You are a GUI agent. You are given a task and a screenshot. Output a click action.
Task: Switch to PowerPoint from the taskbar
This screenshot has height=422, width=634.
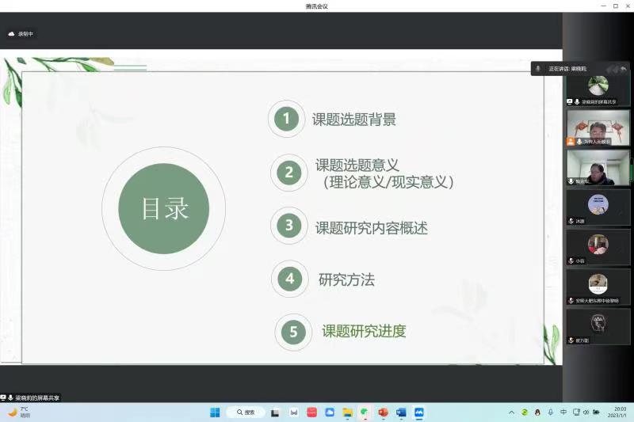click(383, 412)
